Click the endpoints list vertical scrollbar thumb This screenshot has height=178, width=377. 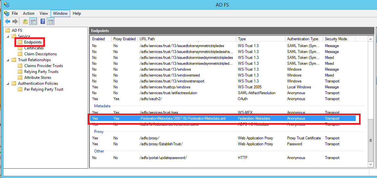[x=370, y=140]
